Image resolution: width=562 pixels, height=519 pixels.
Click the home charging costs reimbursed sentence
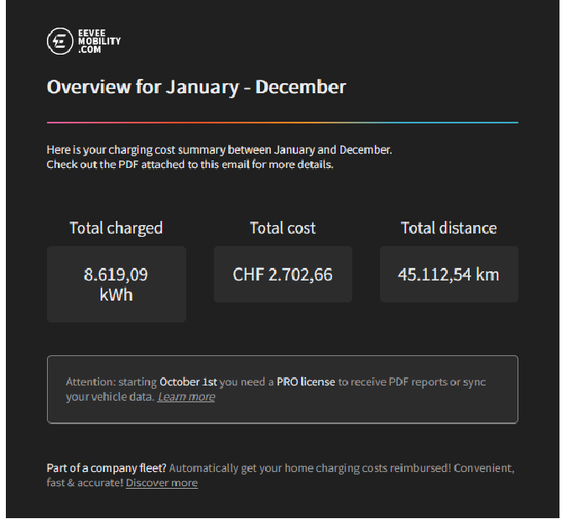[x=341, y=468]
